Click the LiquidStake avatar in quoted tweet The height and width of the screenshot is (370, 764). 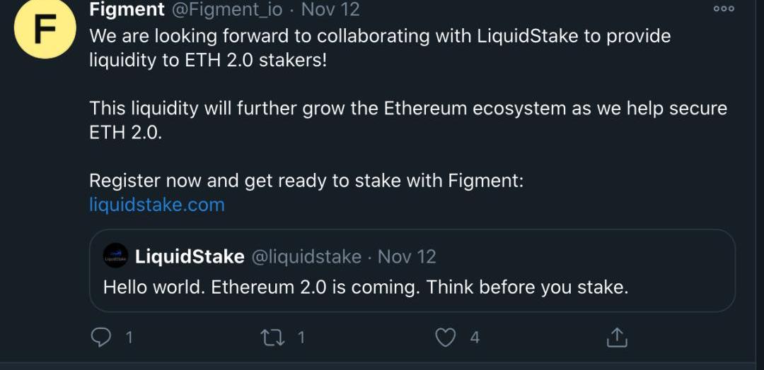click(x=115, y=256)
